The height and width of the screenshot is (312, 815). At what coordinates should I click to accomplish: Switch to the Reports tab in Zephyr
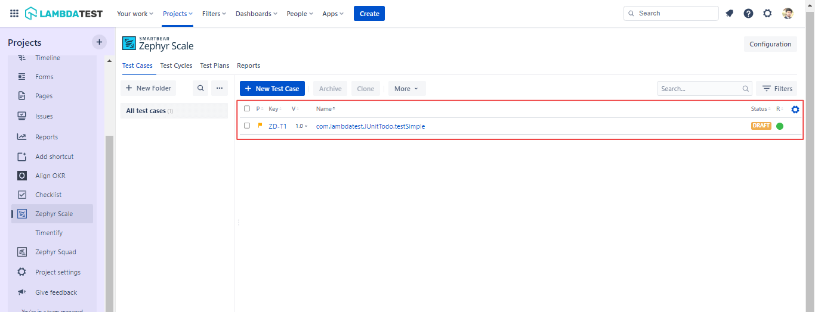point(248,65)
